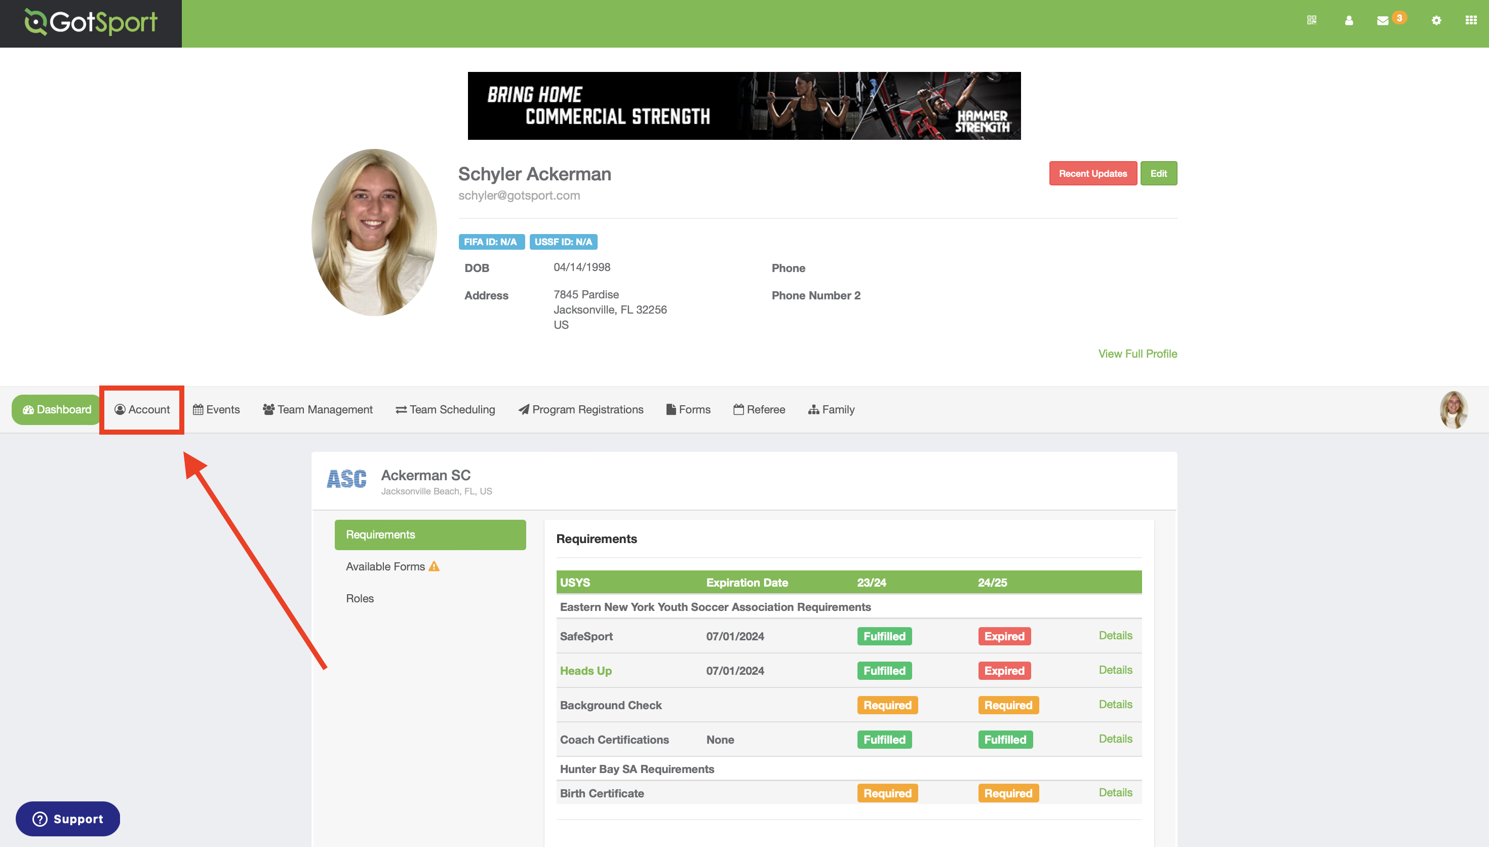Open the settings gear icon

(1436, 20)
